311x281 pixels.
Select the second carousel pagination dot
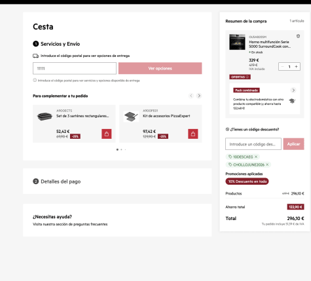tap(121, 149)
